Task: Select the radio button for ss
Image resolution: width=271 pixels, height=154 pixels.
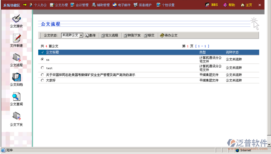Action: tap(42, 59)
